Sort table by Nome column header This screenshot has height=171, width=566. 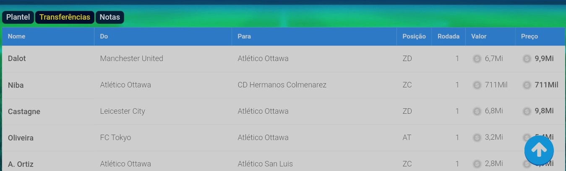[x=17, y=36]
